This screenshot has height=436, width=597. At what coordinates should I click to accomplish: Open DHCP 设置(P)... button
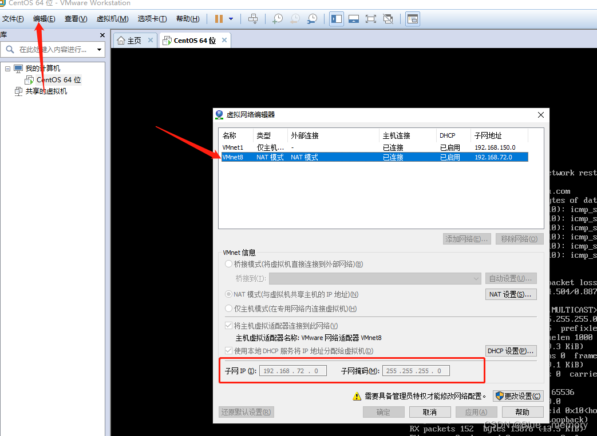pos(511,350)
